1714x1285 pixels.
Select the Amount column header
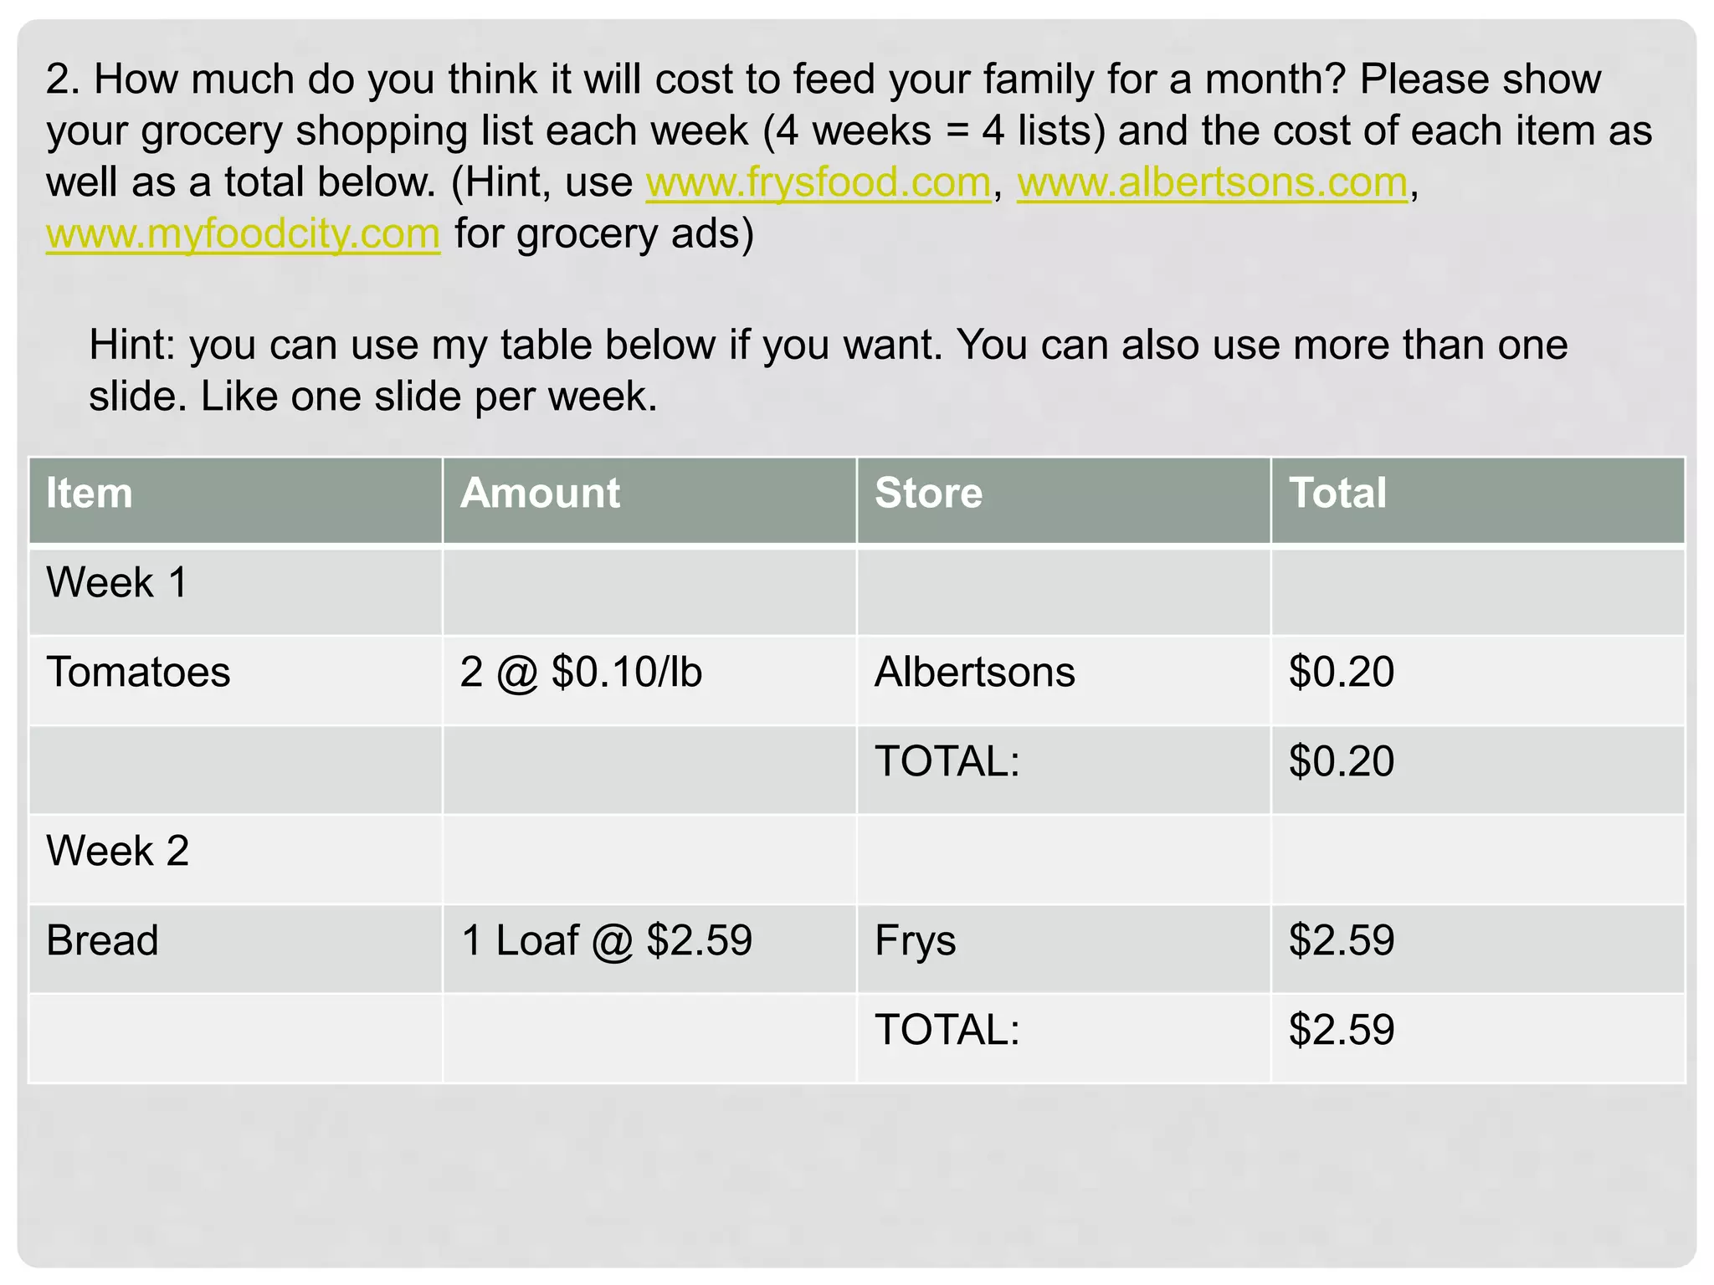(x=540, y=493)
